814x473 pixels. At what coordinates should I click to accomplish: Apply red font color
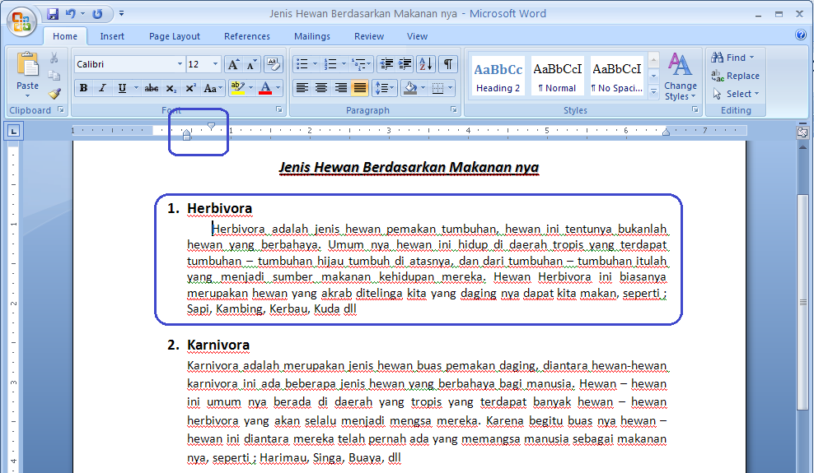coord(265,88)
